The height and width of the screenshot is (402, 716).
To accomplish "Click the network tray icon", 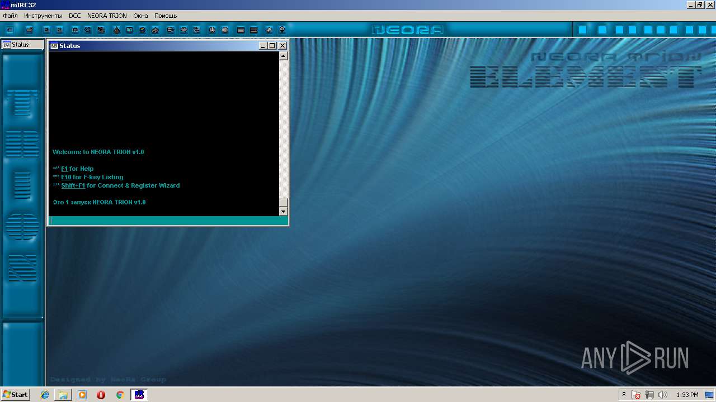I will (x=649, y=395).
